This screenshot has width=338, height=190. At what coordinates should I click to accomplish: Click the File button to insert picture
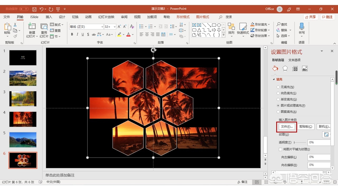pos(287,127)
